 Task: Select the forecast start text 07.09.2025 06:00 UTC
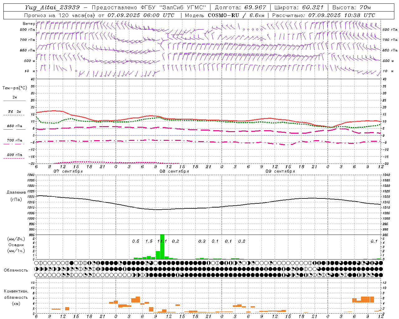click(141, 15)
